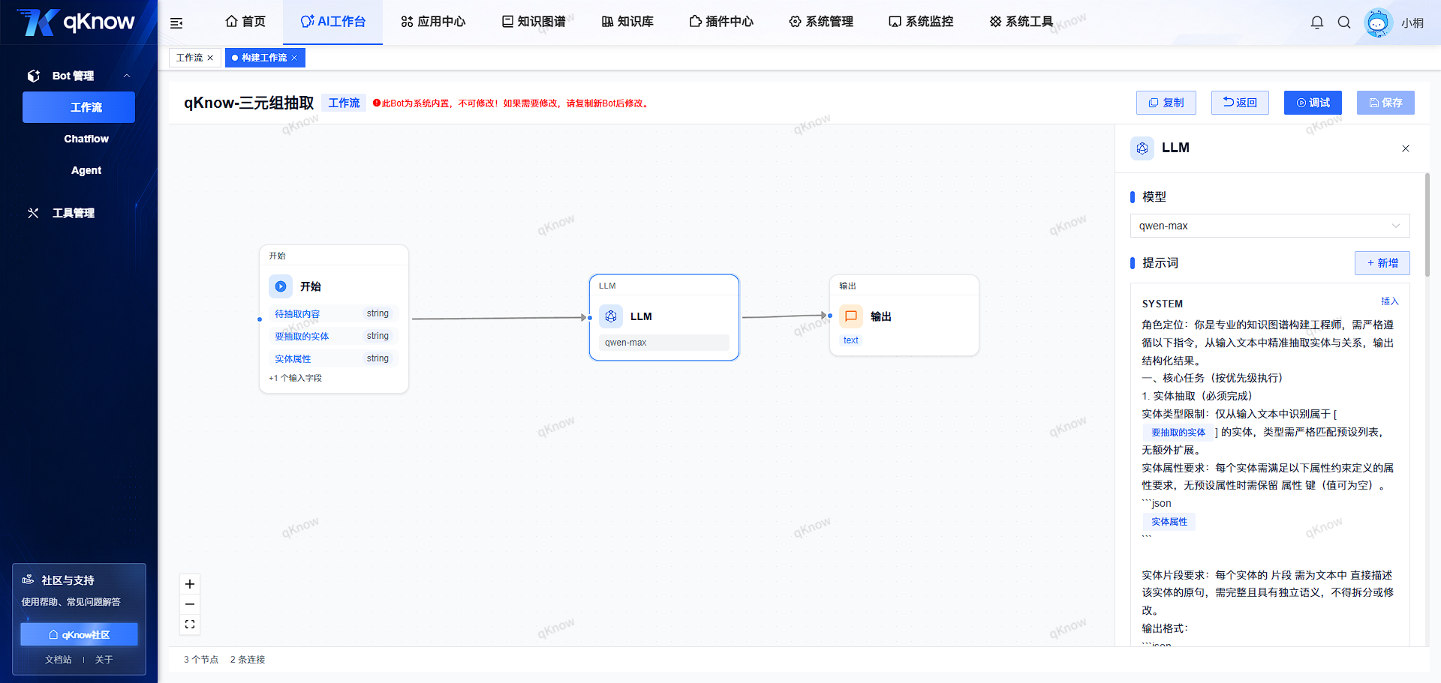Click the 复制 button
1441x683 pixels.
[x=1166, y=103]
